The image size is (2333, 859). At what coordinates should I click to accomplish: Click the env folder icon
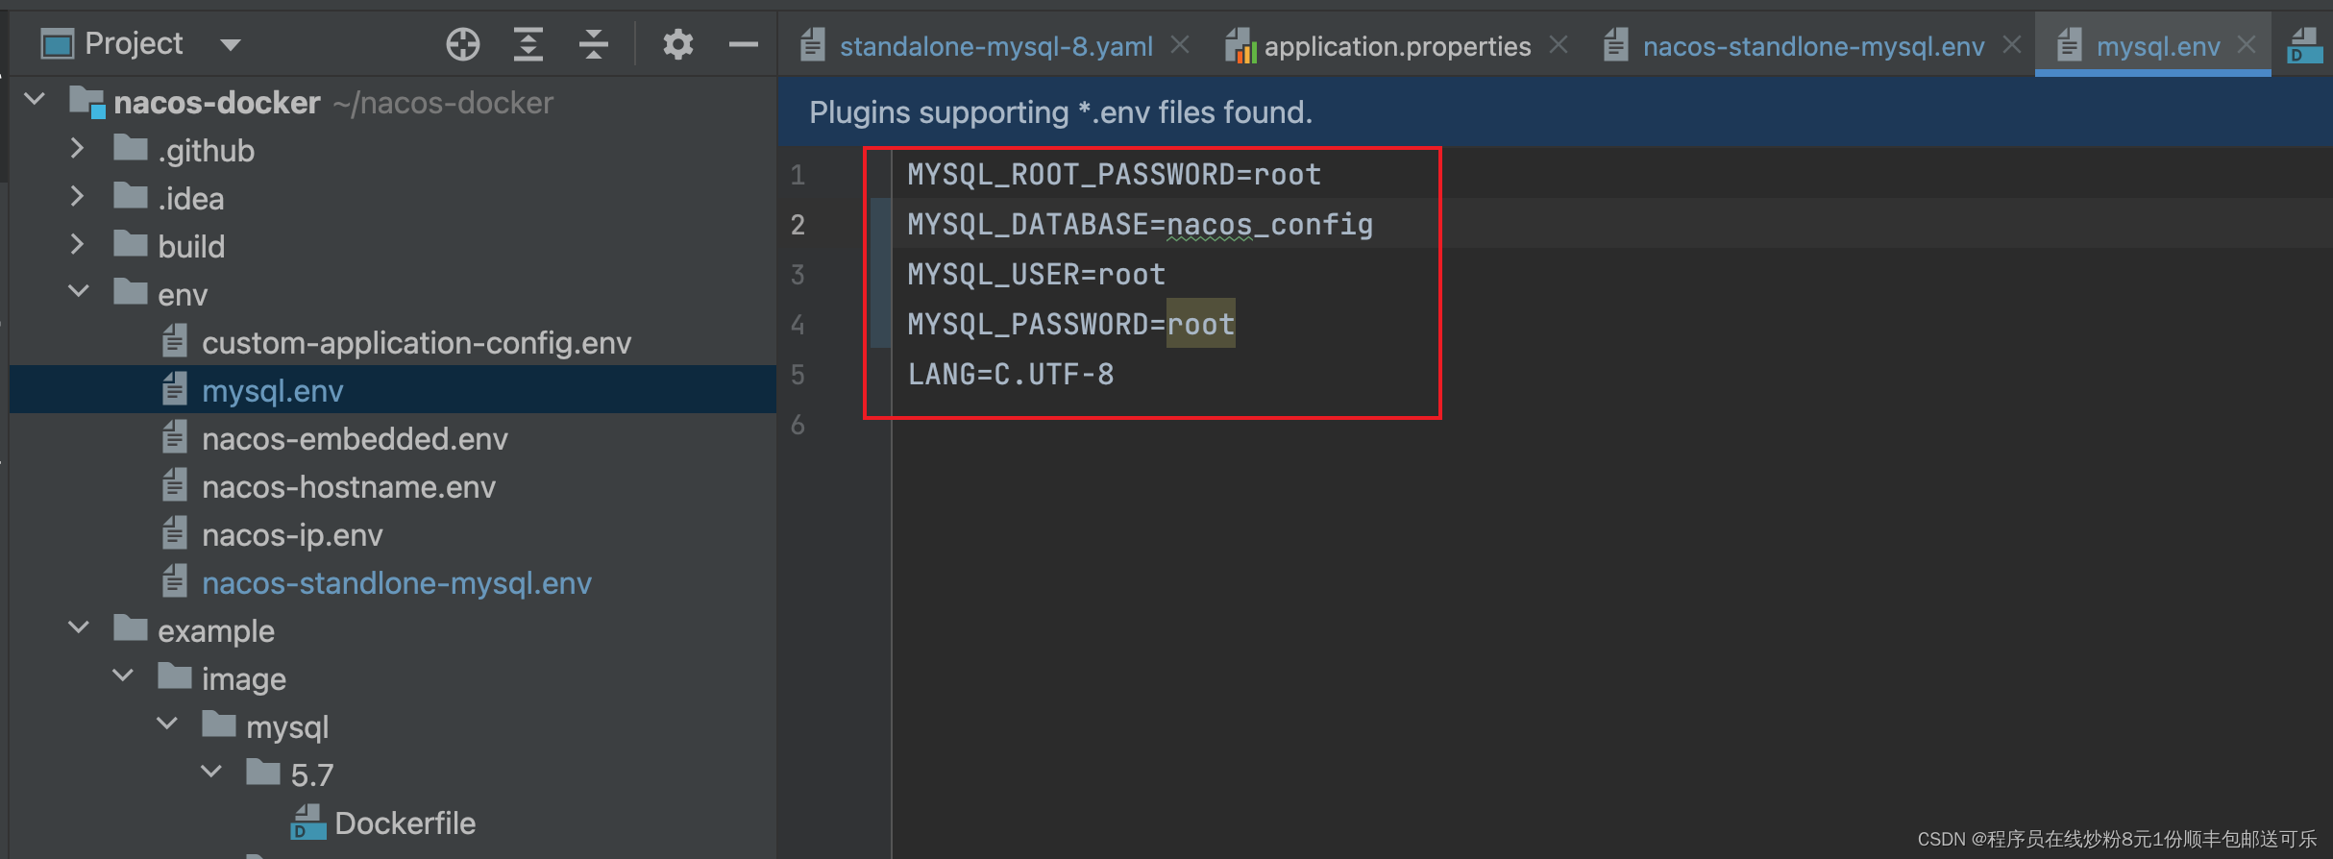131,291
